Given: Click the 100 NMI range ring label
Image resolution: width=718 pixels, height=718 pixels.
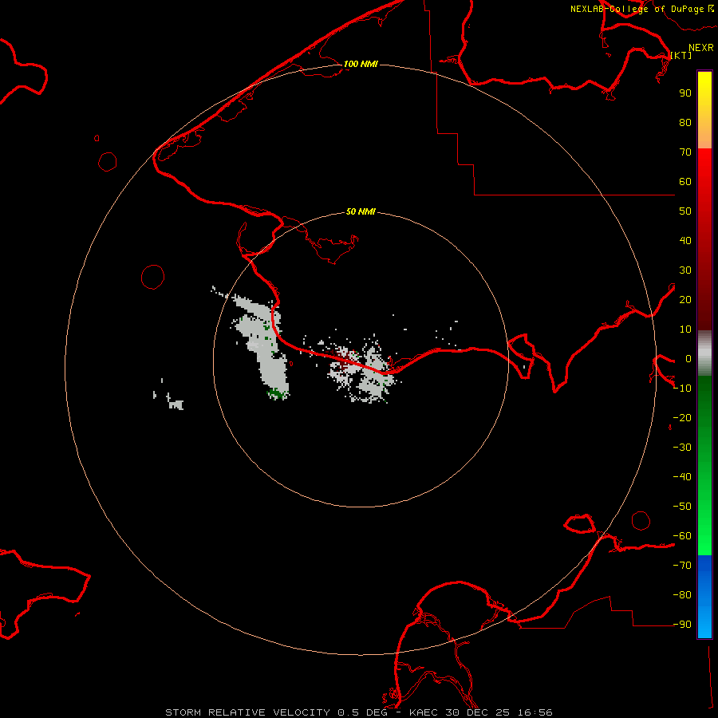Looking at the screenshot, I should [361, 64].
